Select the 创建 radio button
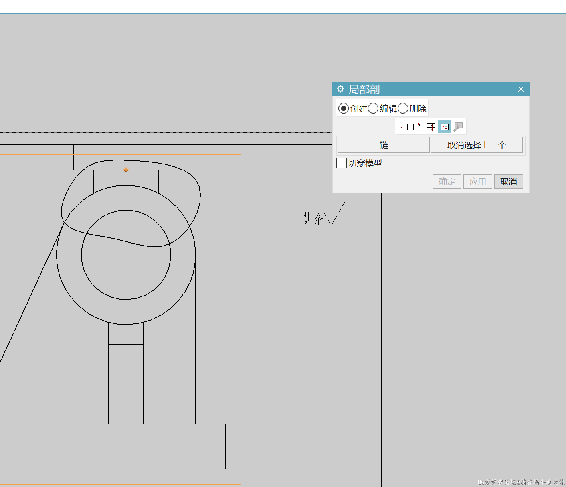 coord(343,108)
